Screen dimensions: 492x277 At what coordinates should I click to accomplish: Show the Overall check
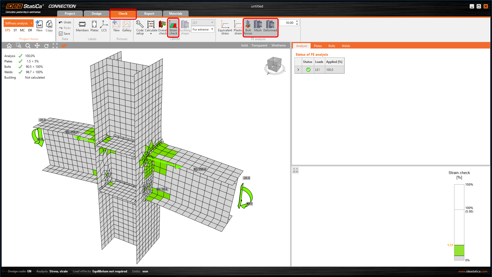(x=162, y=27)
